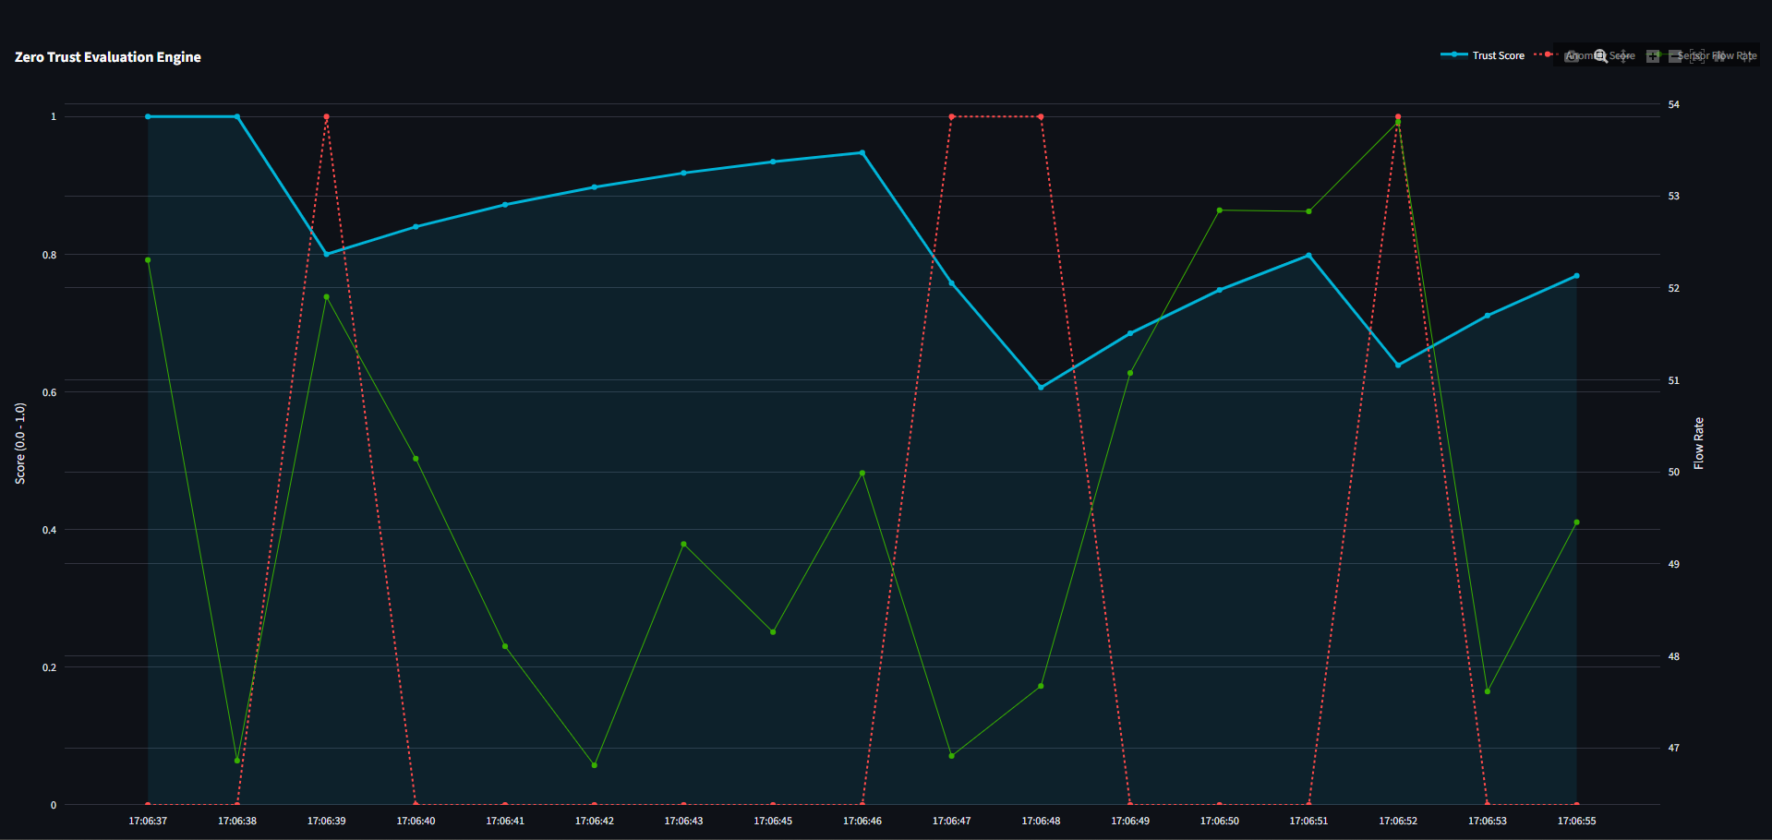Click green Flow Rate point at 17:06:55
The image size is (1772, 840).
click(x=1576, y=522)
